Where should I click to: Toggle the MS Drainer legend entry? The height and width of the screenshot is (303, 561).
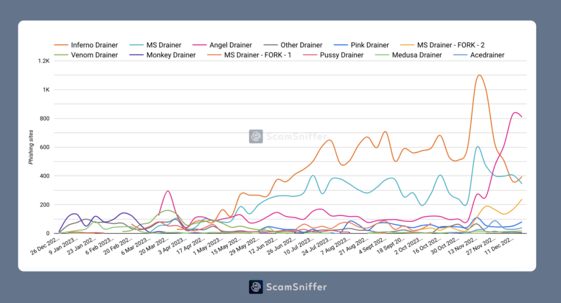(155, 45)
